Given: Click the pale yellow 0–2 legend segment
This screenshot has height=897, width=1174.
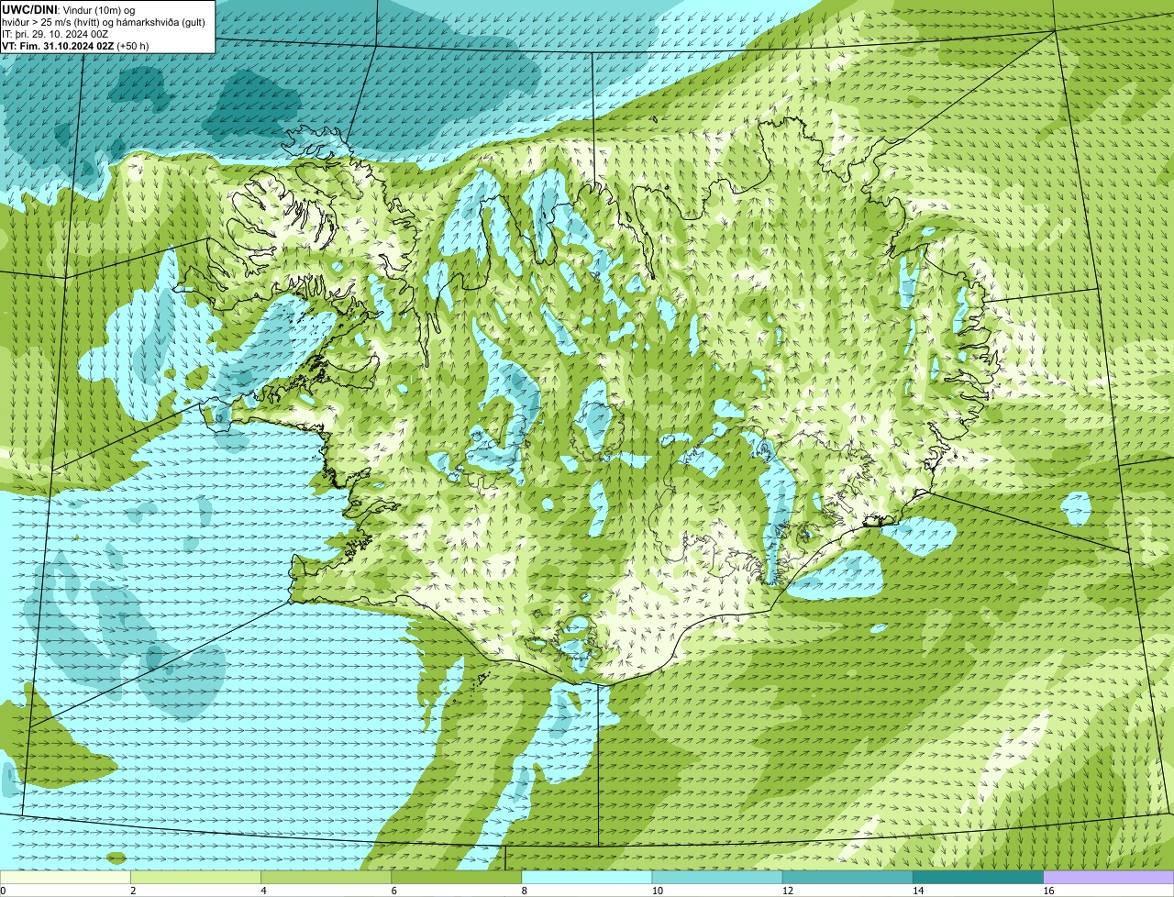Looking at the screenshot, I should 65,877.
